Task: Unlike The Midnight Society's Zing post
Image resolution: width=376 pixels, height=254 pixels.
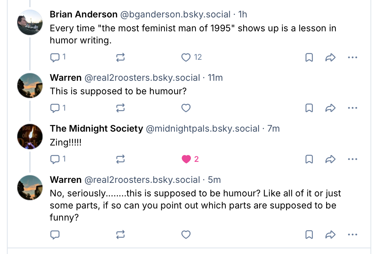Action: coord(186,159)
